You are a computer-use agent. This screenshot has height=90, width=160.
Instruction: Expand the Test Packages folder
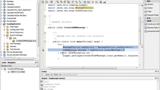coord(4,43)
